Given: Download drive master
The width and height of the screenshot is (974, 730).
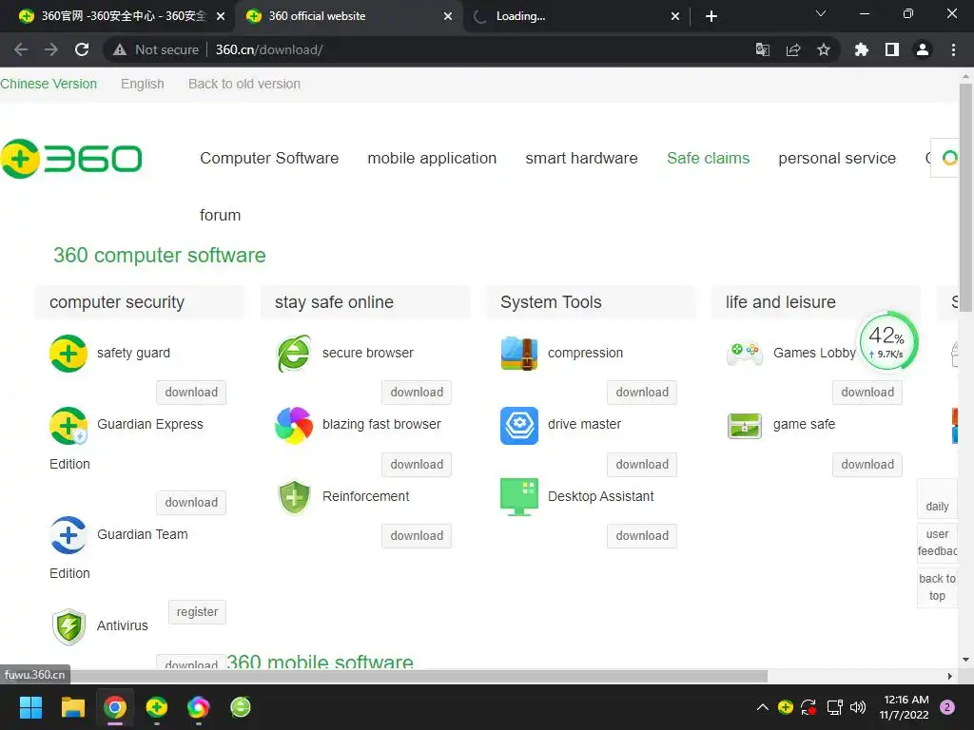Looking at the screenshot, I should coord(642,464).
